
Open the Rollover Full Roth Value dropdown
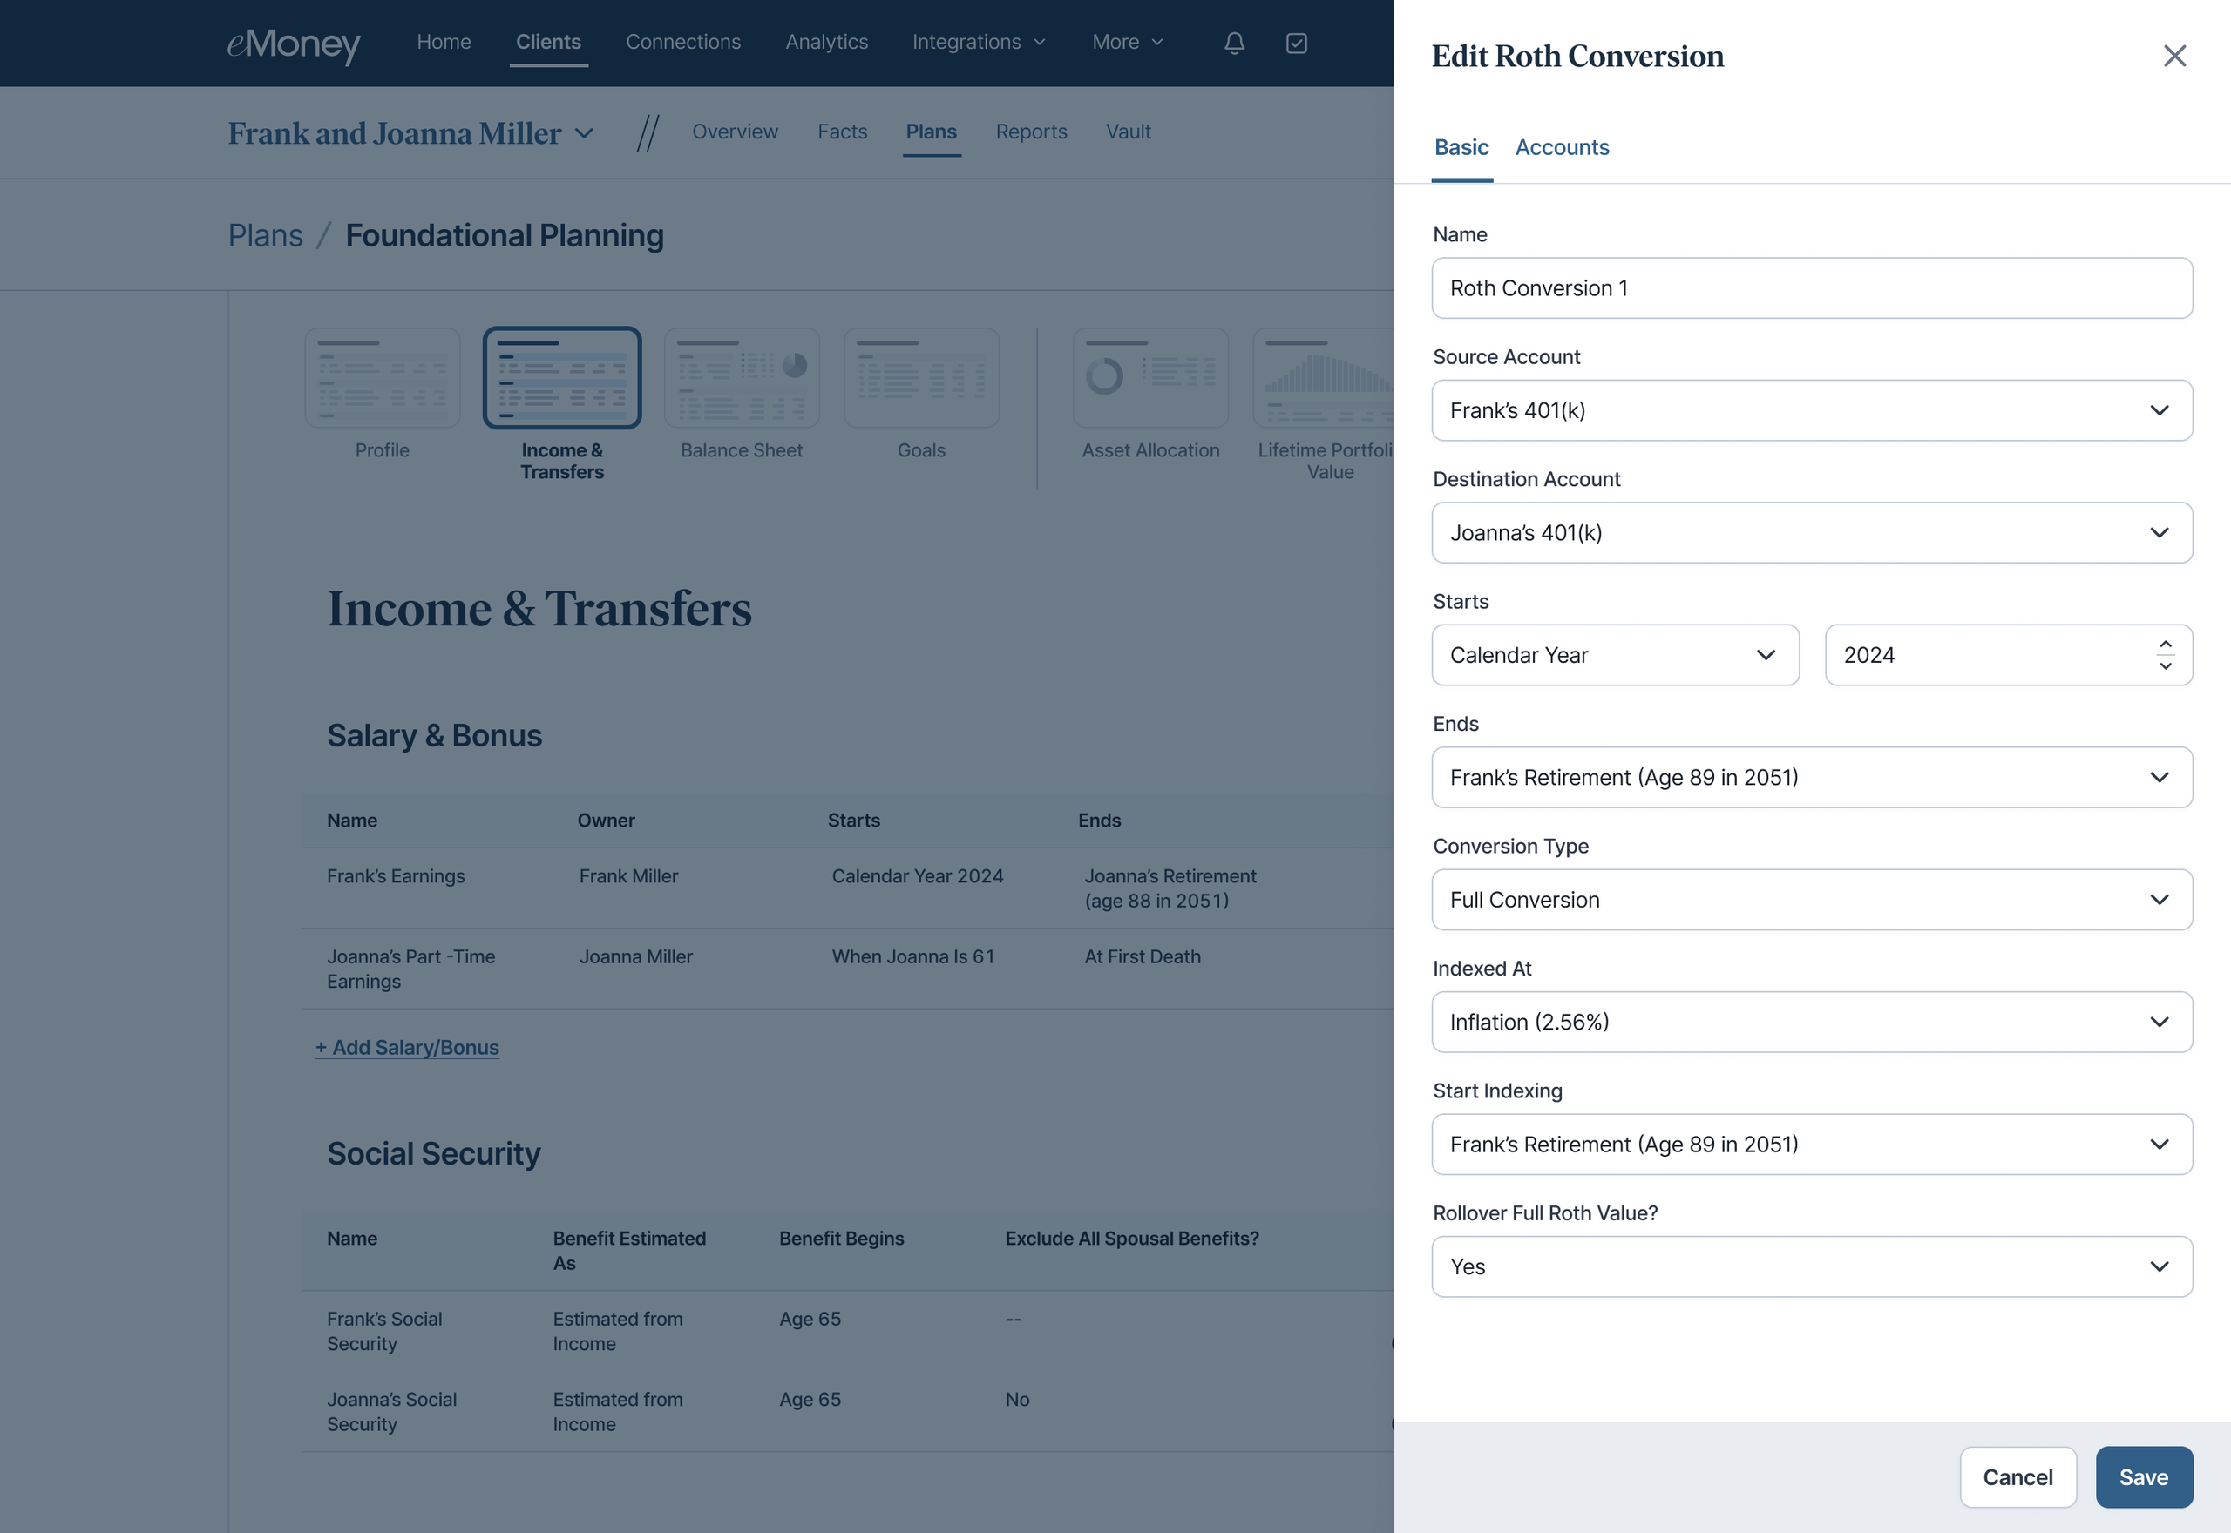coord(1812,1266)
